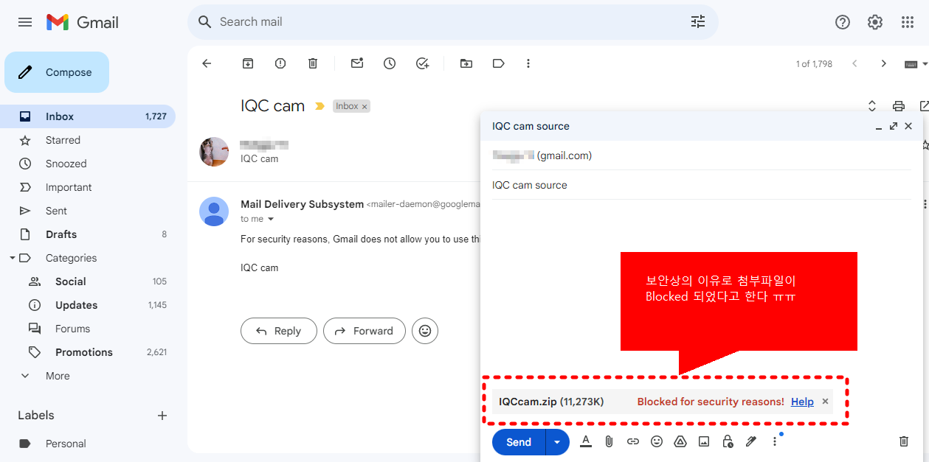Go to the newer conversation arrow
The image size is (929, 462).
point(854,63)
